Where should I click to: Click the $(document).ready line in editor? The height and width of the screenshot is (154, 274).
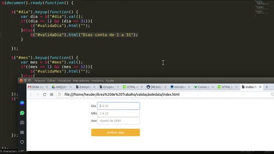coord(37,3)
